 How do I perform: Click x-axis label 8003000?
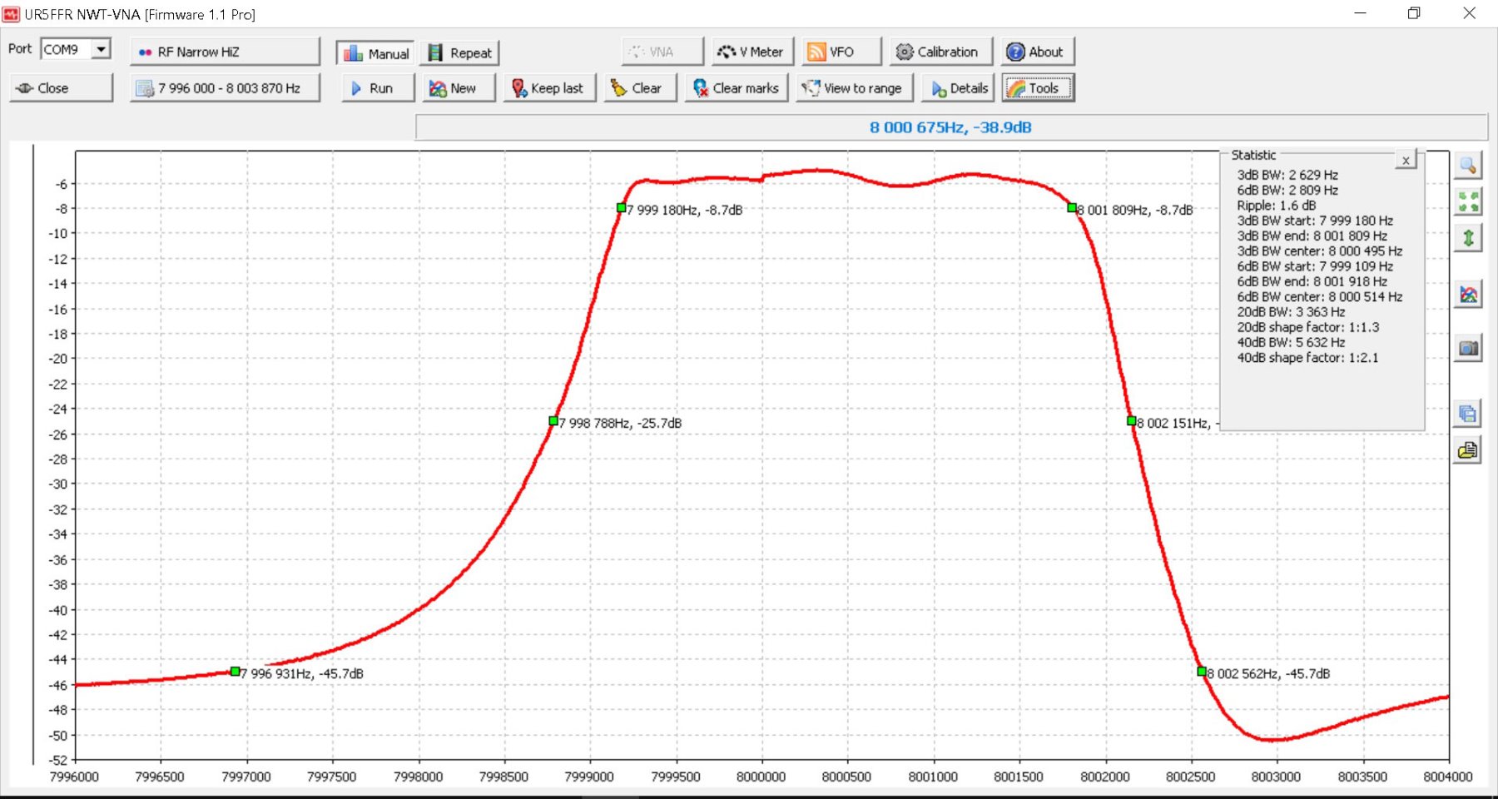(x=1276, y=777)
